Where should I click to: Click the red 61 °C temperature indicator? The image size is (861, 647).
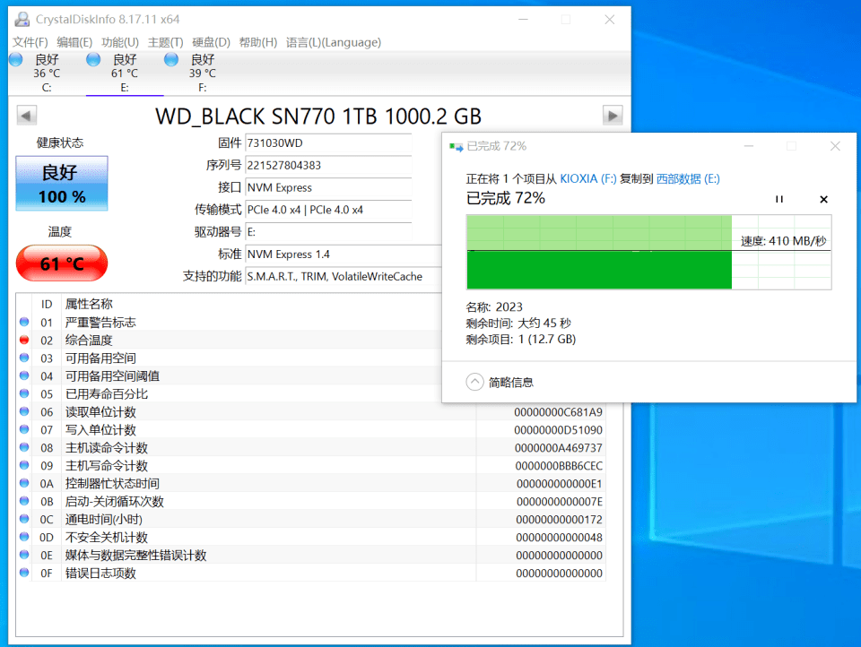pyautogui.click(x=62, y=263)
